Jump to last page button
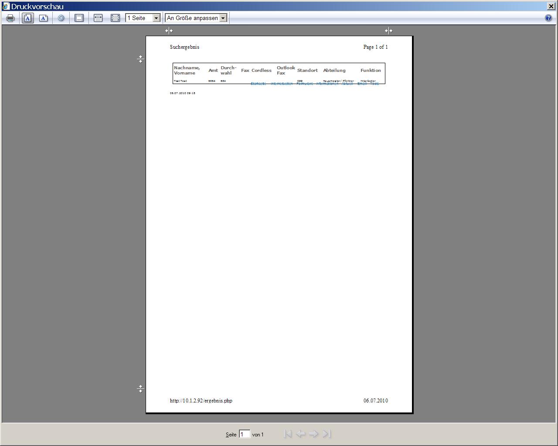Screen dimensions: 558x446 point(327,434)
